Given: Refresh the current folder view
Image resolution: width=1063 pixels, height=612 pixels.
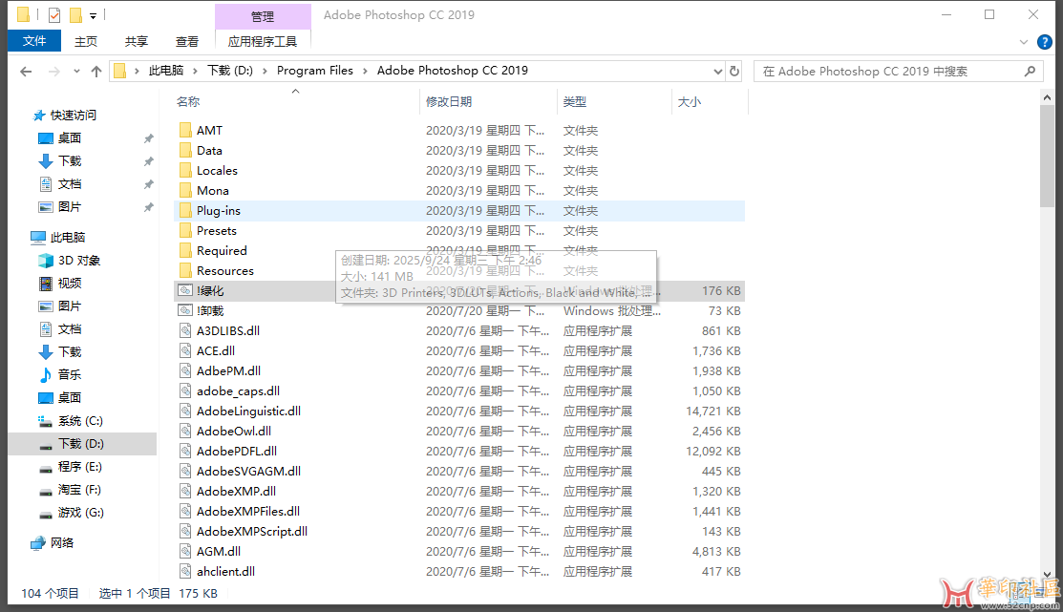Looking at the screenshot, I should 734,71.
